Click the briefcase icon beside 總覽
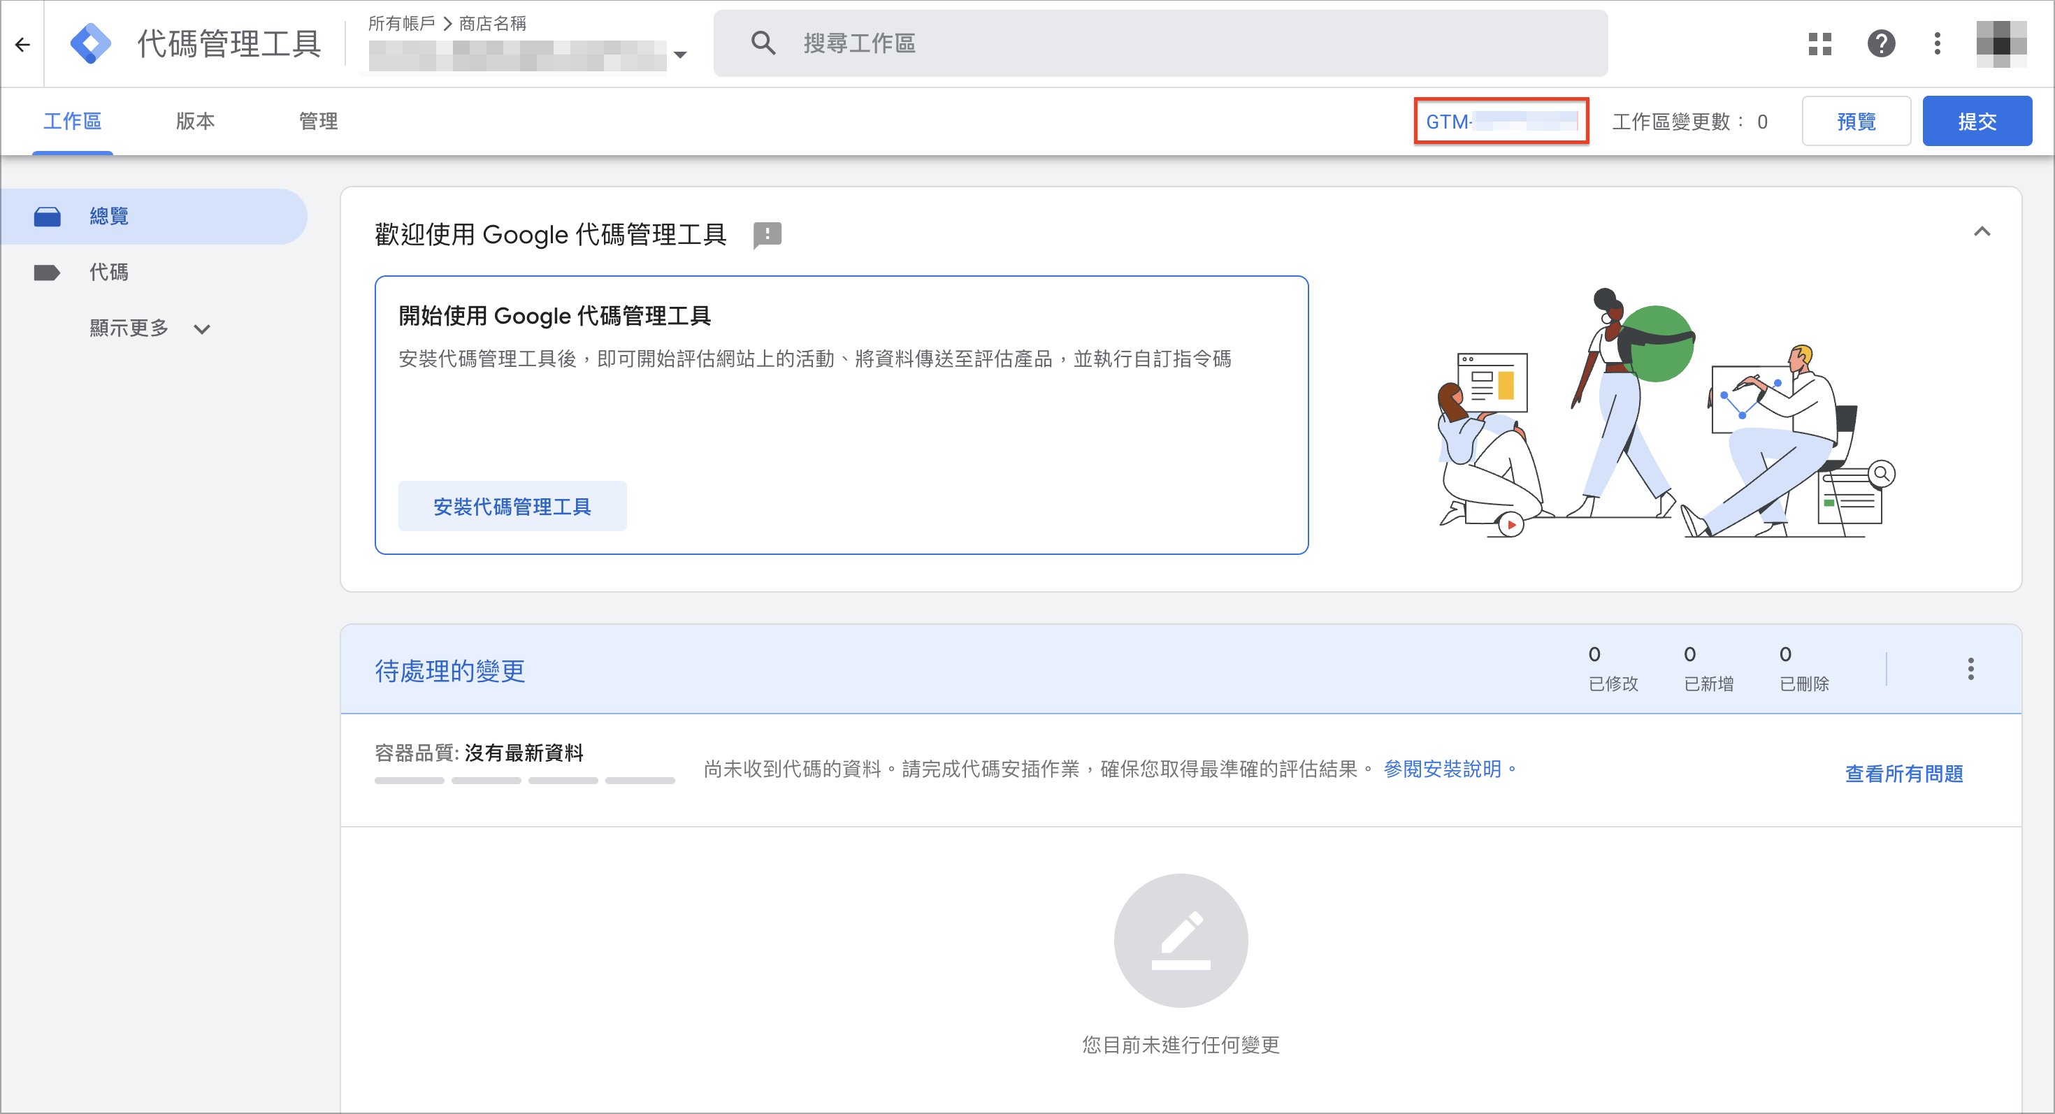Viewport: 2055px width, 1114px height. 47,216
